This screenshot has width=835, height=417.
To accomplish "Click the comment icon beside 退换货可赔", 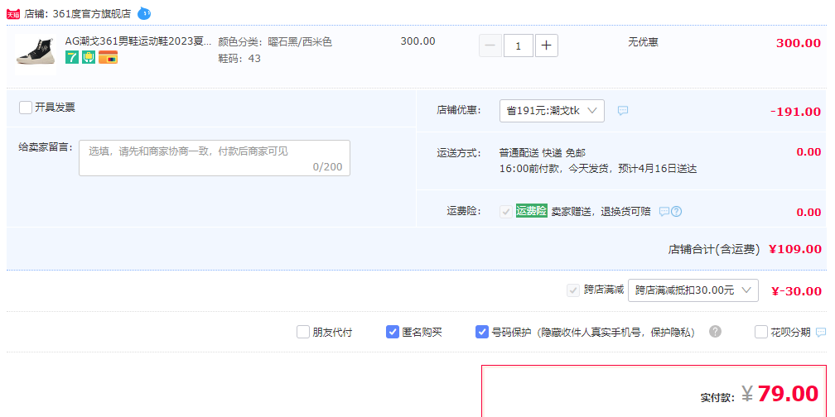I will click(664, 212).
